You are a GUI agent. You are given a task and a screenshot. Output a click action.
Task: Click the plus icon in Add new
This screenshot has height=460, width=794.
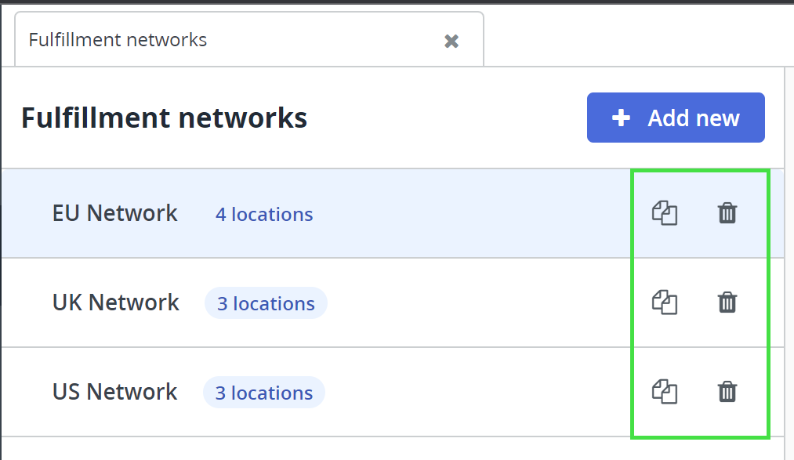pyautogui.click(x=621, y=118)
